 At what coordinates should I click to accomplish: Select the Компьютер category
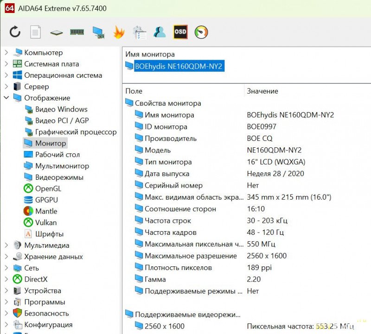click(38, 52)
